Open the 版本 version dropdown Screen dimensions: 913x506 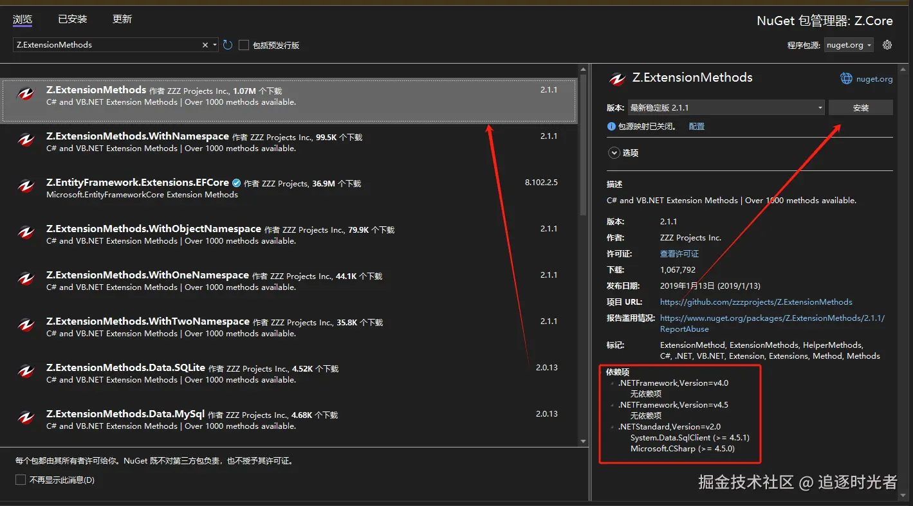tap(726, 107)
